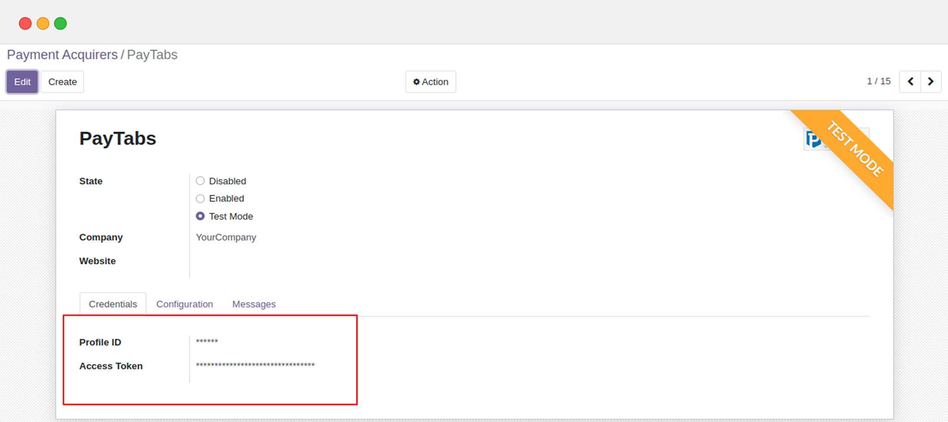Click the Create button
The height and width of the screenshot is (422, 948).
point(62,82)
